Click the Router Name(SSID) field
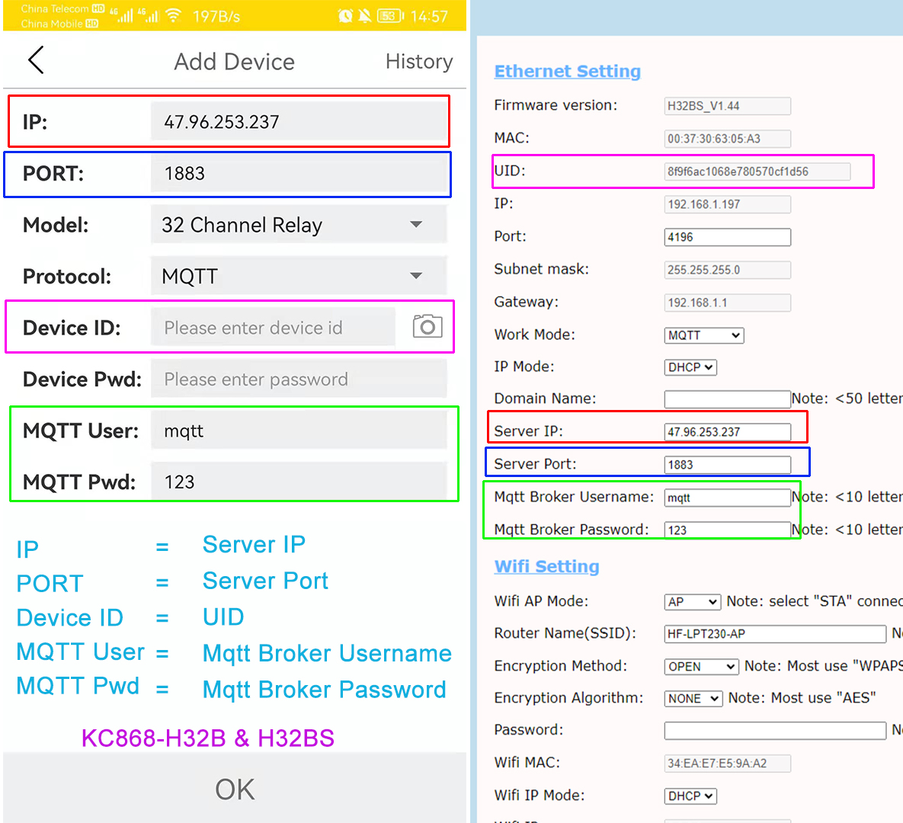 [774, 634]
